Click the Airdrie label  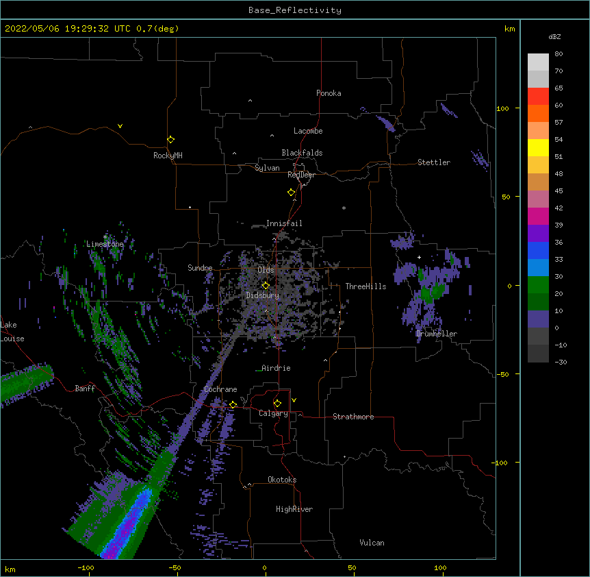click(276, 368)
